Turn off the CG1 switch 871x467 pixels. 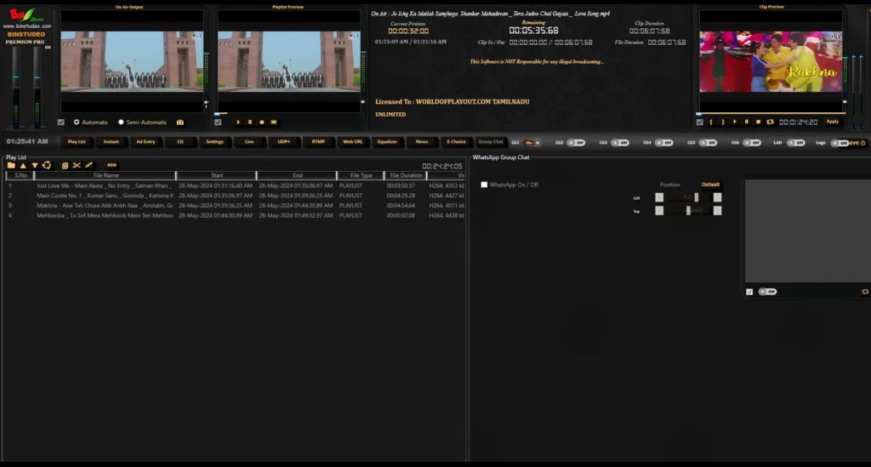click(533, 143)
